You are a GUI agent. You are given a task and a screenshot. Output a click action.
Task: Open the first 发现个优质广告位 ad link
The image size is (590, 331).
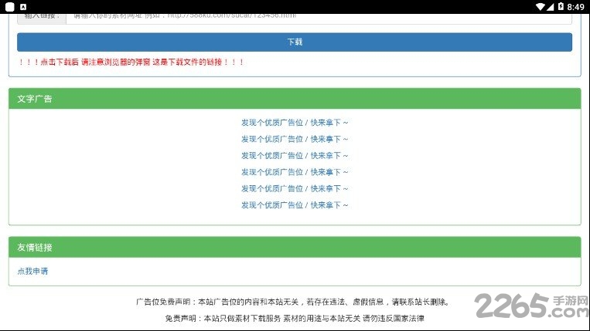(295, 123)
